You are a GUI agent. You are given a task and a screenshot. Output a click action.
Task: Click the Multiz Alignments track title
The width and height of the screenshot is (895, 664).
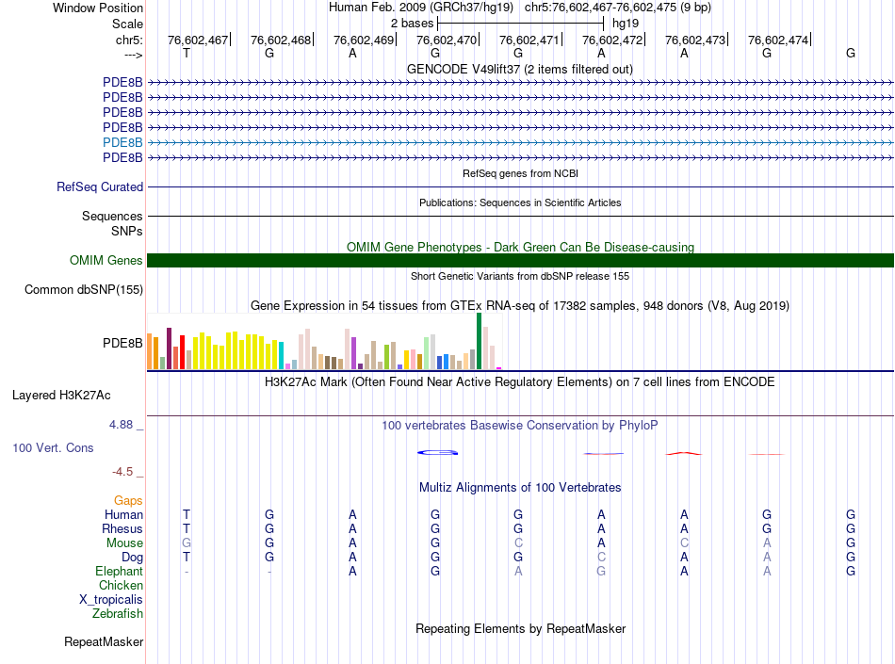pyautogui.click(x=520, y=488)
